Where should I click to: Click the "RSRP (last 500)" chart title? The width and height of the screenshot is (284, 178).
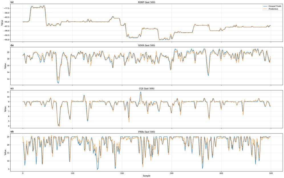click(147, 2)
